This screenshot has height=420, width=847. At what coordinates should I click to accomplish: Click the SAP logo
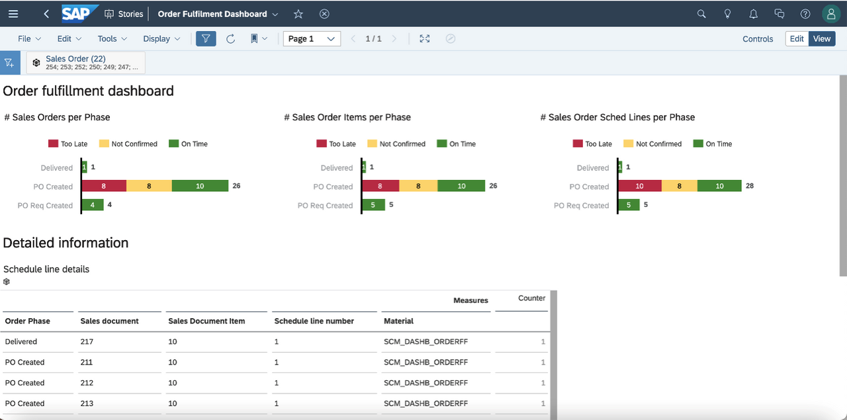point(79,13)
